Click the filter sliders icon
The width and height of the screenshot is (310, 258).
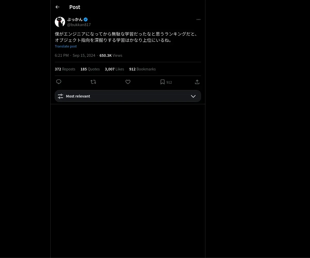pos(60,96)
